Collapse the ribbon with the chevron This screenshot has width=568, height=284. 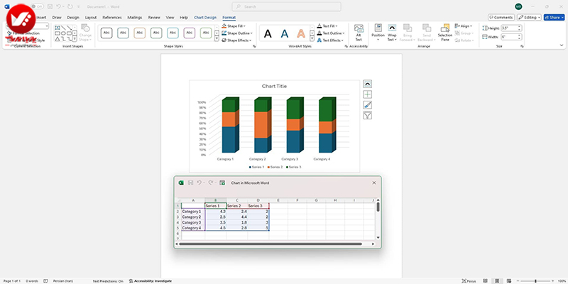562,45
